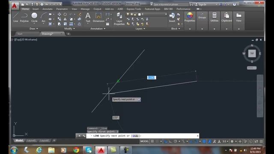Click the Scale tool in Modify panel

click(65, 24)
